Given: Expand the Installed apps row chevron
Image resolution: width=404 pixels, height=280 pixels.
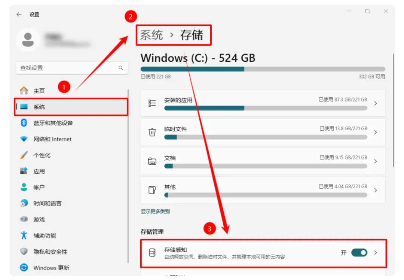Looking at the screenshot, I should [376, 103].
